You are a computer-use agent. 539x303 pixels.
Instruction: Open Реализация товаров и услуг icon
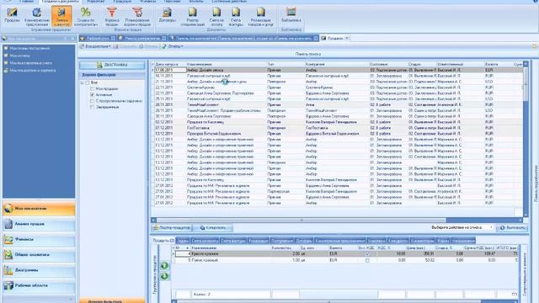[x=260, y=16]
